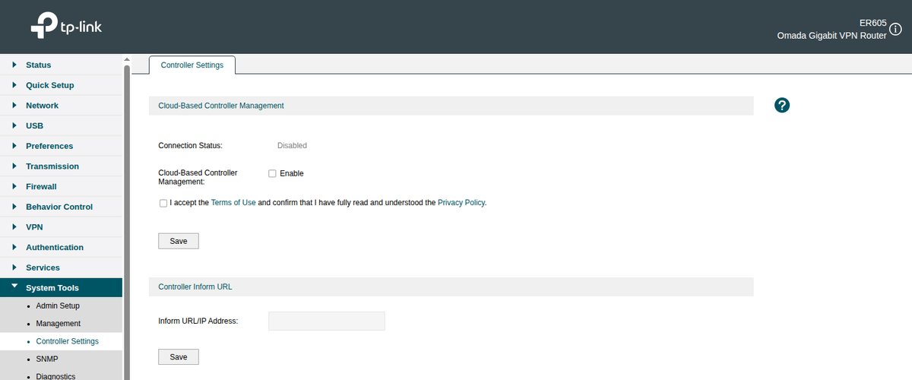Viewport: 912px width, 380px height.
Task: Expand the Status menu arrow
Action: point(14,65)
